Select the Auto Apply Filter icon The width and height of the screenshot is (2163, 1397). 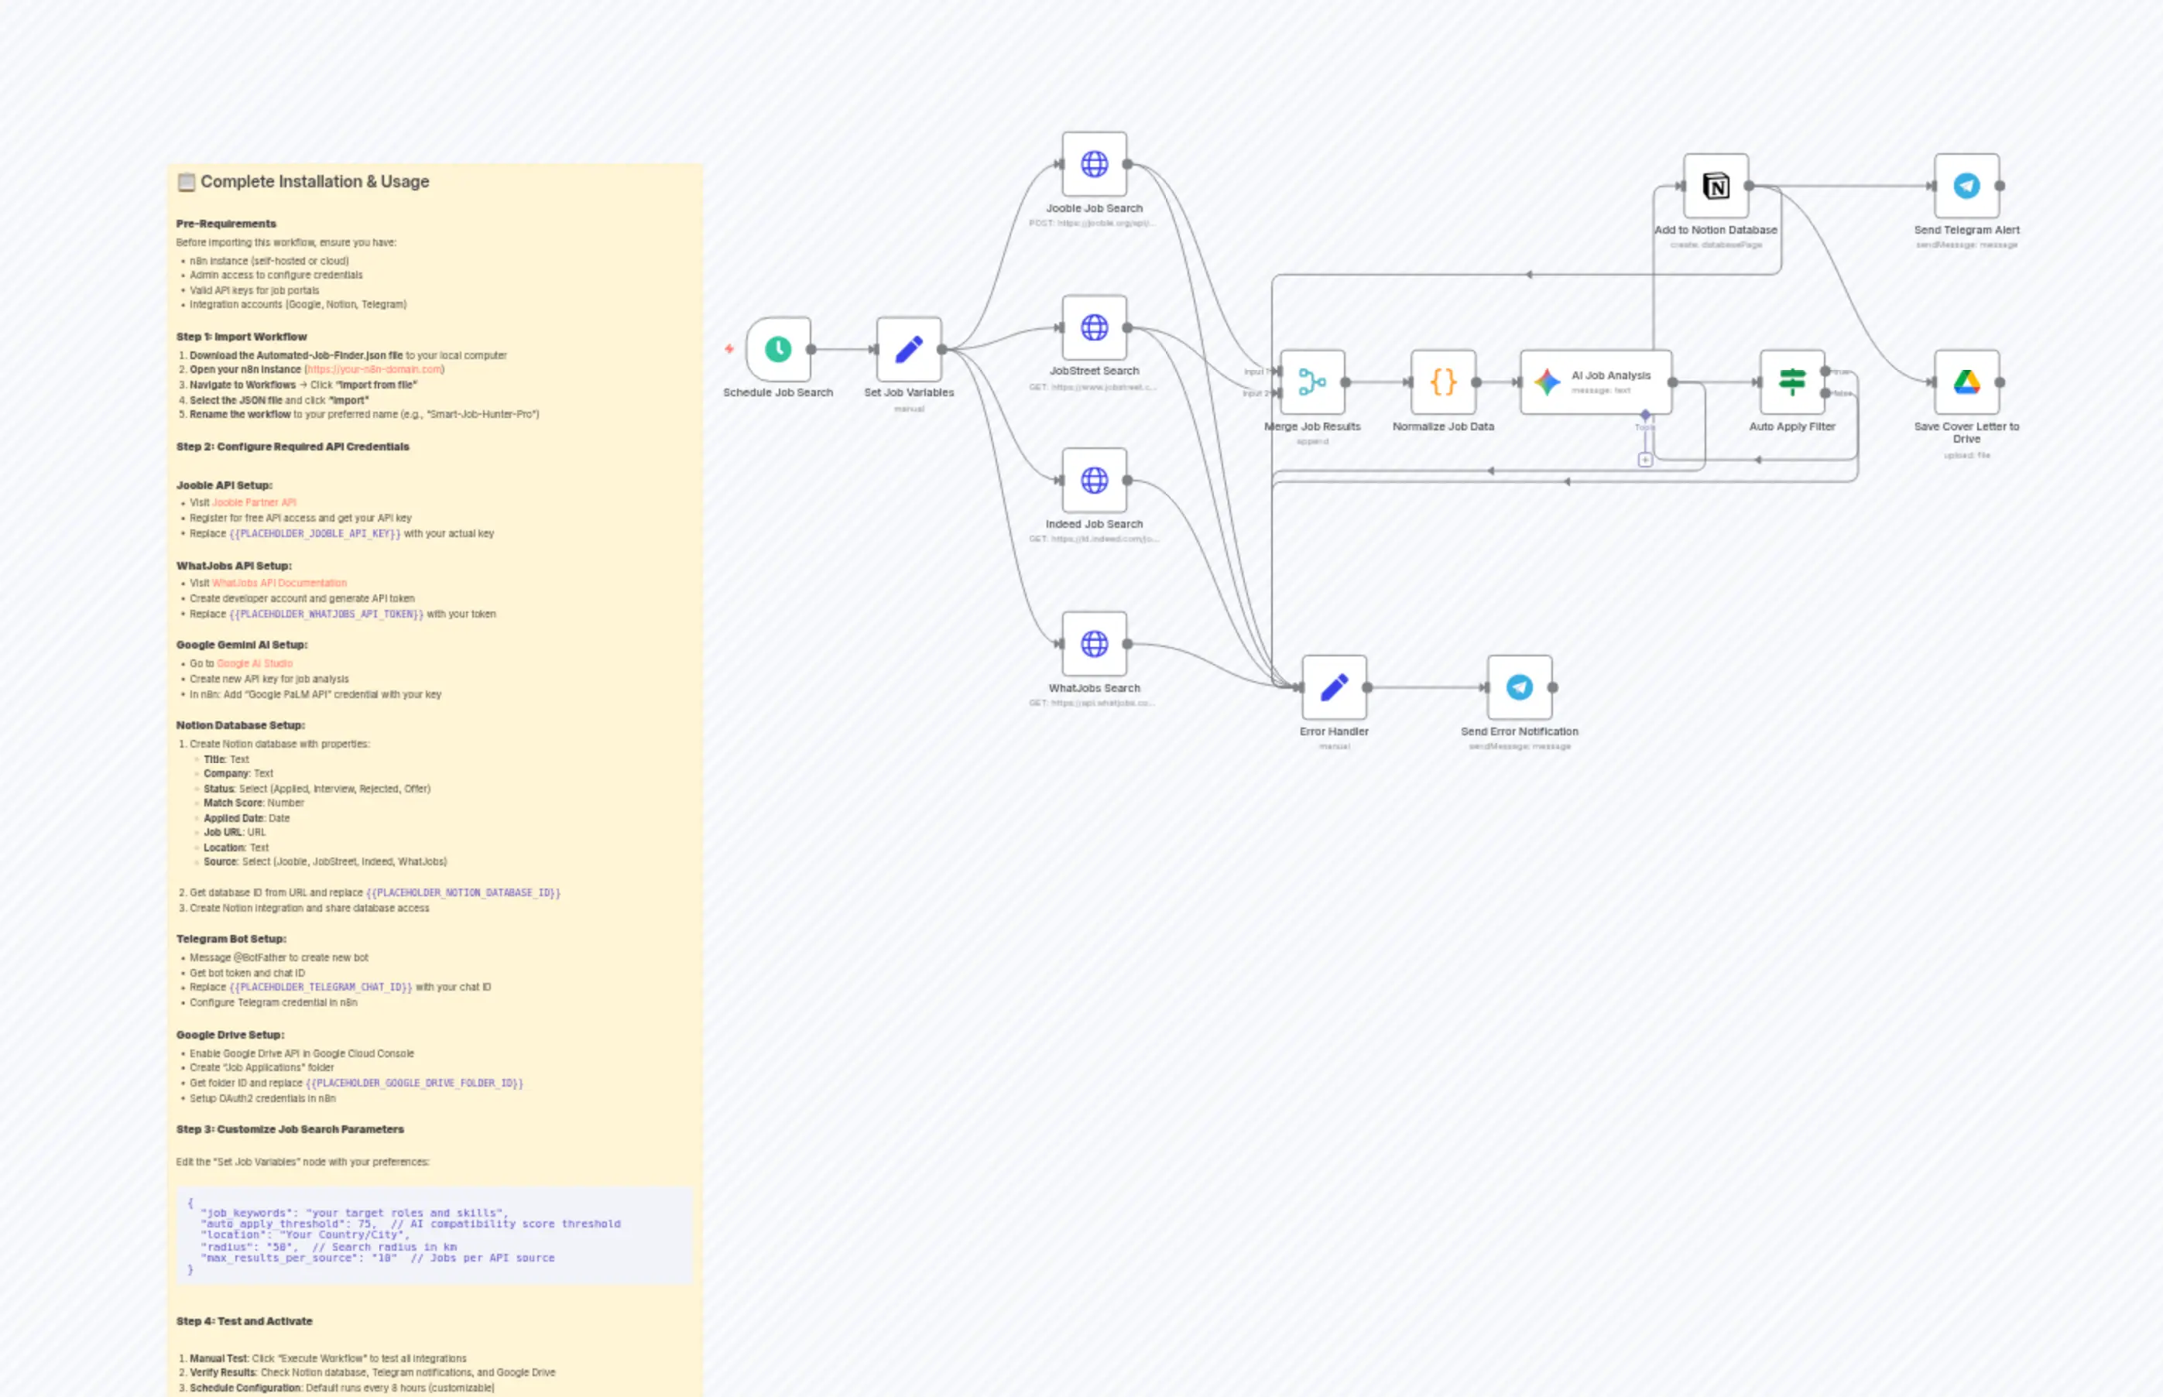click(x=1792, y=382)
